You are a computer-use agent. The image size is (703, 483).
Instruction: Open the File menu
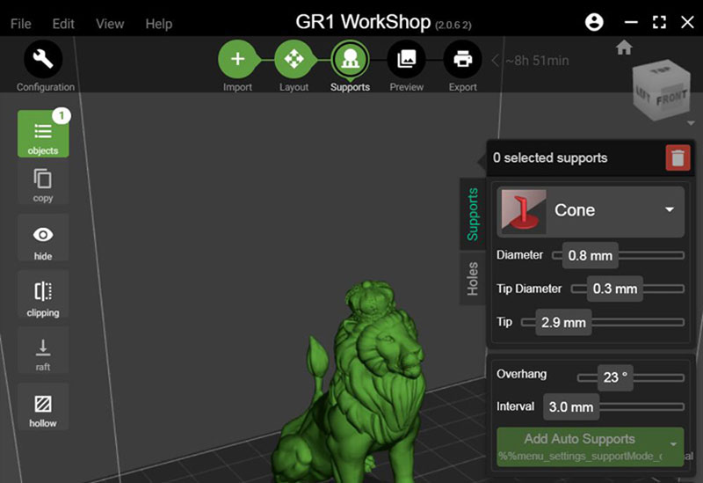click(x=20, y=24)
